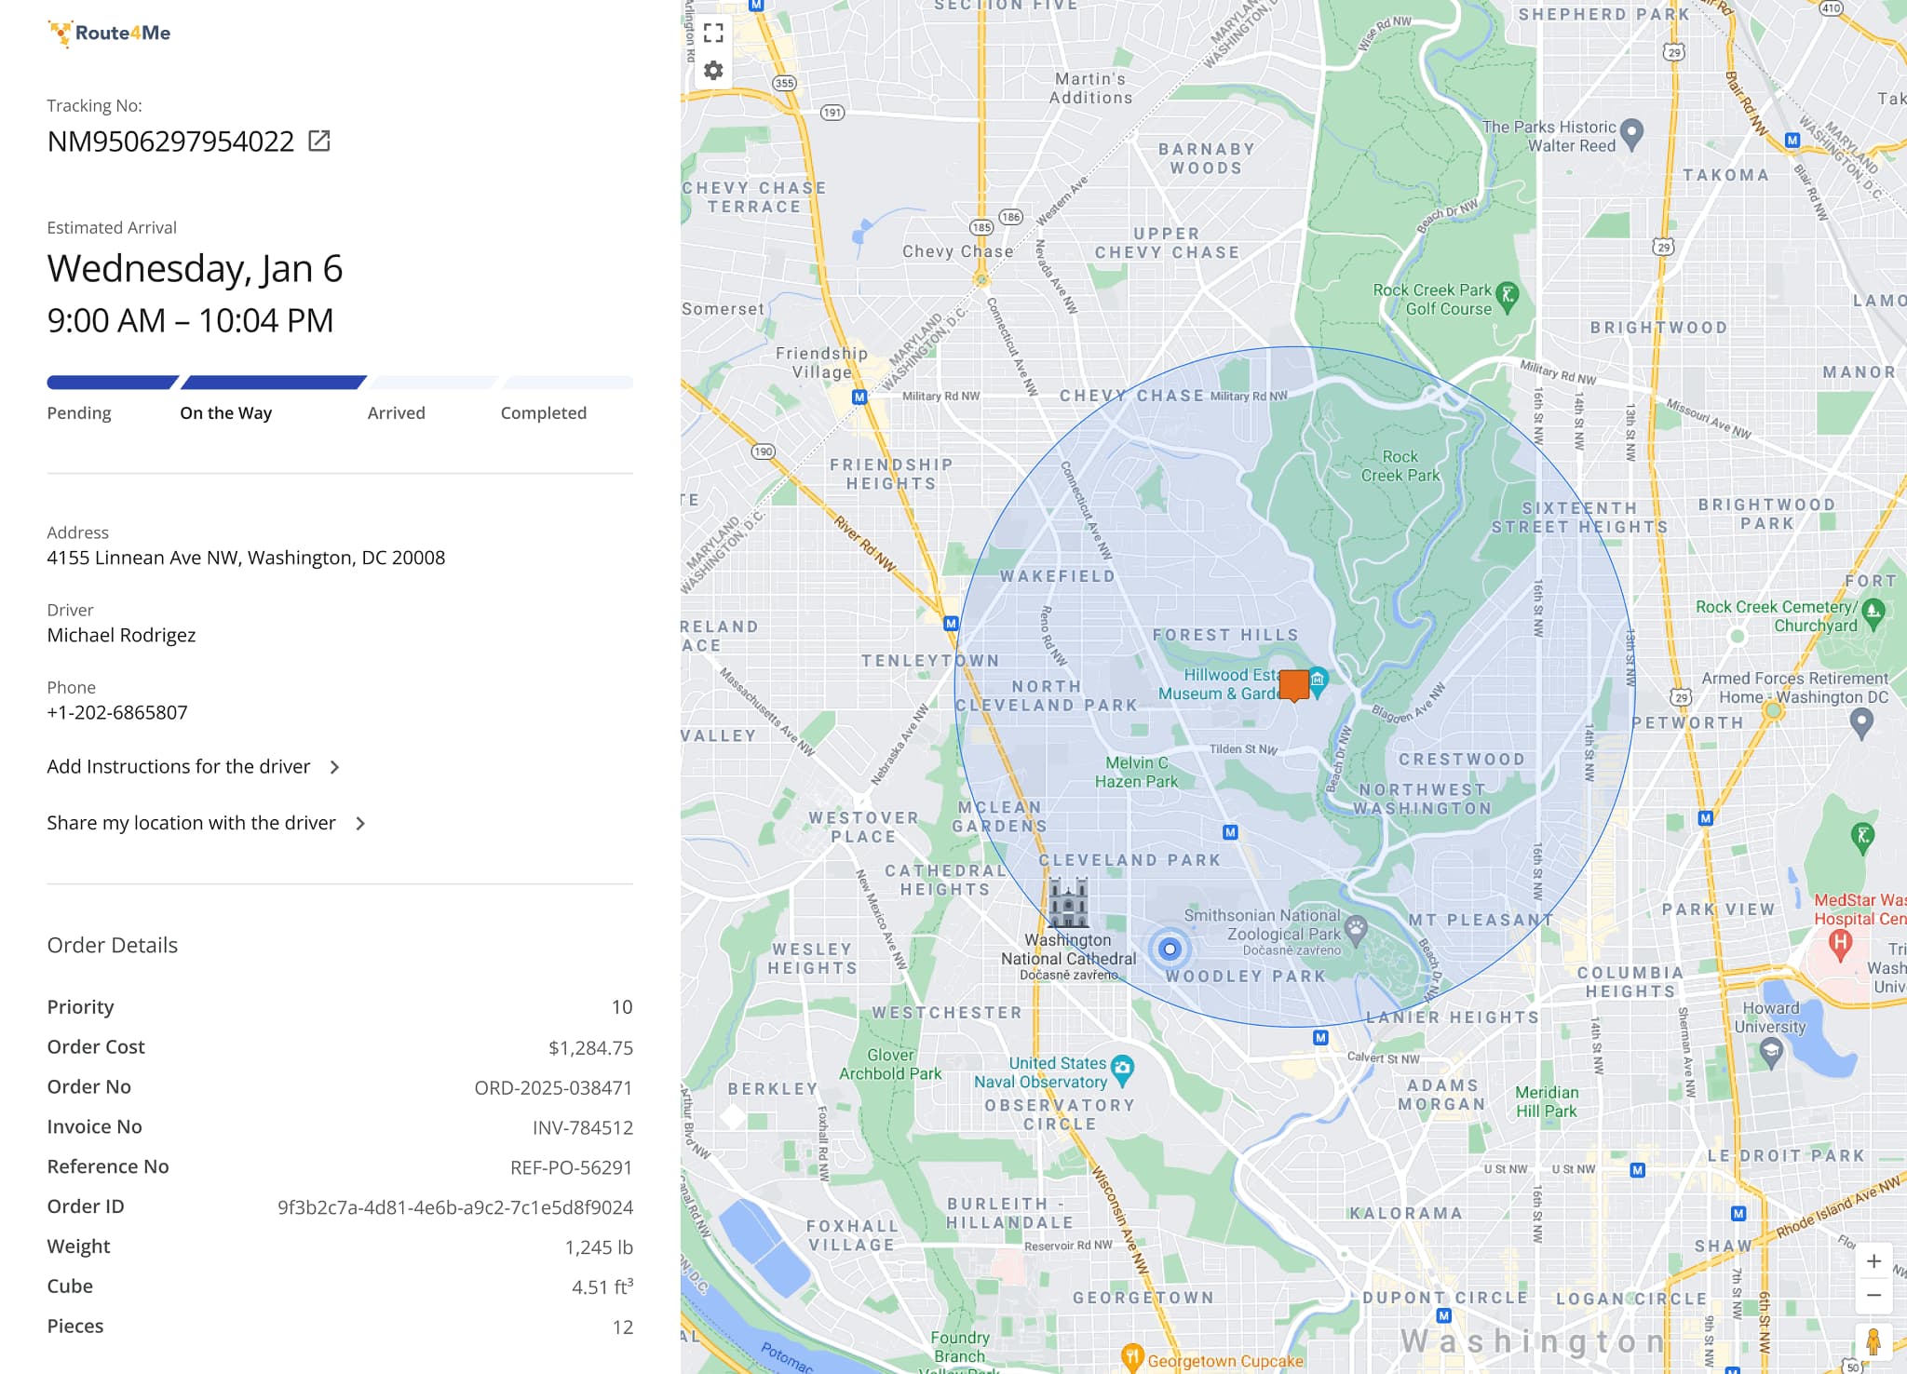Click Smithsonian National Zoological Park pin
Screen dimensions: 1907x1374
tap(1357, 927)
